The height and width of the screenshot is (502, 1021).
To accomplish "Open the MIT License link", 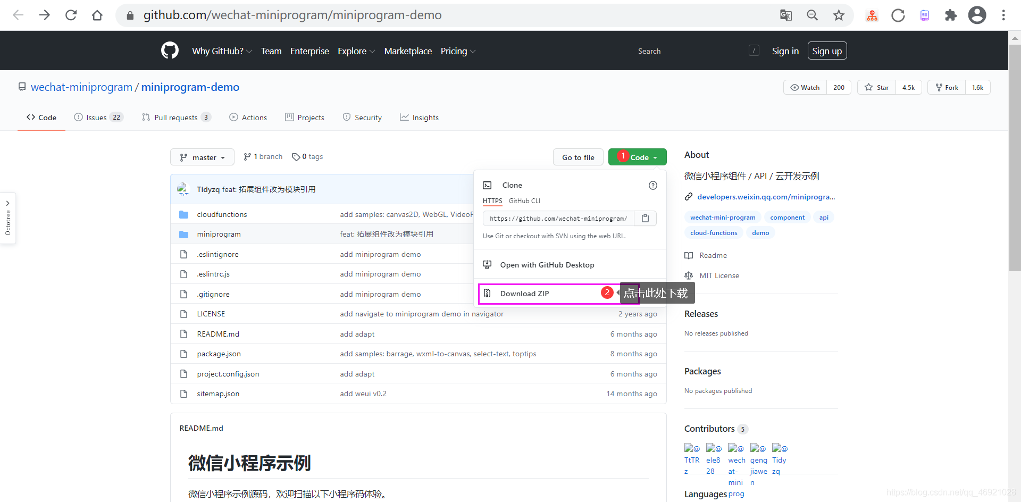I will pyautogui.click(x=719, y=275).
